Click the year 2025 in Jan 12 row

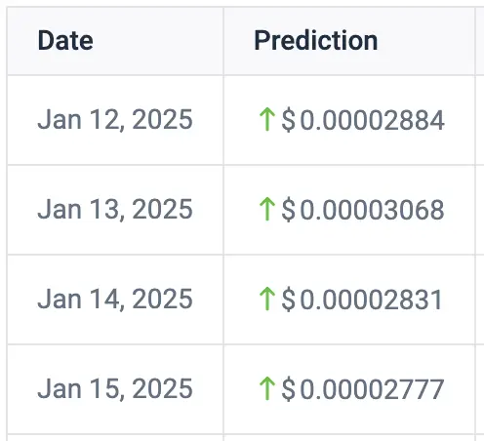coord(162,119)
